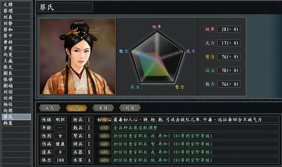This screenshot has height=167, width=282.
Task: Click the 统率 value 28(+ 0)
Action: coord(229,29)
